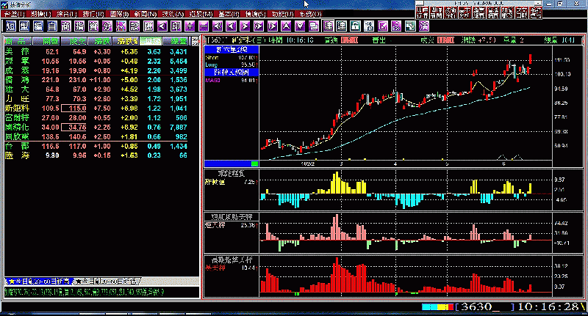Open the colorful chart toolbar icon
Viewport: 588px width, 316px height.
[121, 26]
